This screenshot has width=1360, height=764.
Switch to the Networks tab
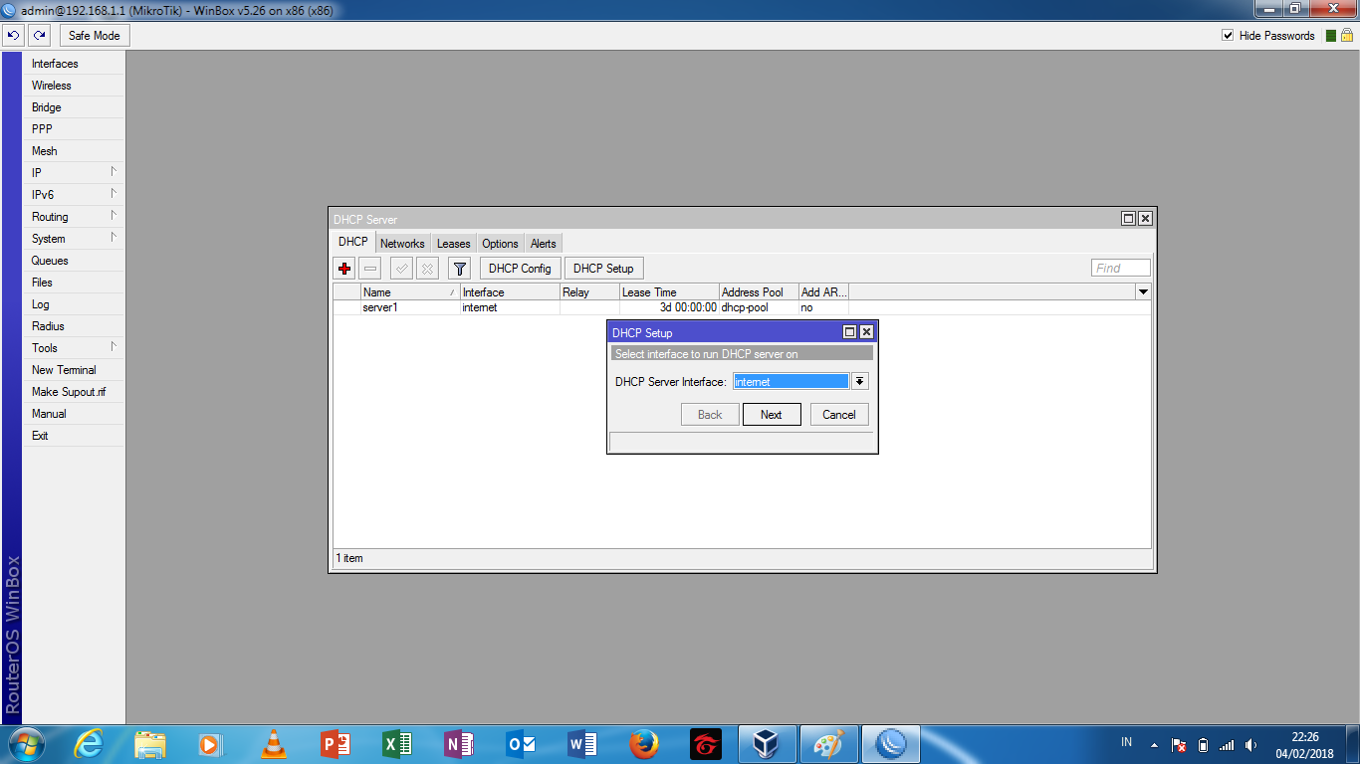[402, 243]
